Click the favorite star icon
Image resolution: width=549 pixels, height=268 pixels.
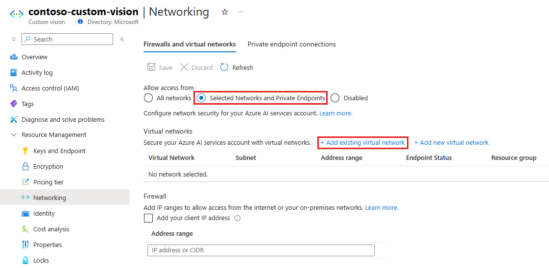coord(225,12)
